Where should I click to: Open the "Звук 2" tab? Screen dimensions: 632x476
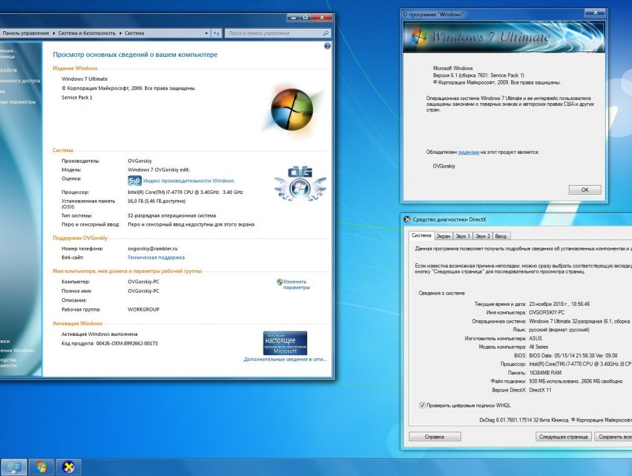point(482,236)
